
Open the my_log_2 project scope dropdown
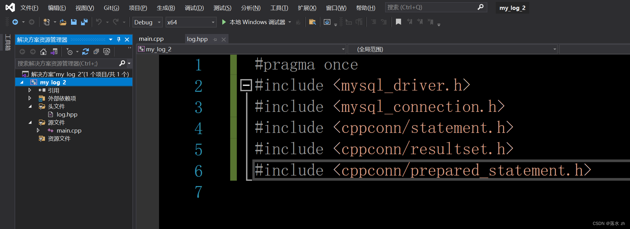[343, 49]
